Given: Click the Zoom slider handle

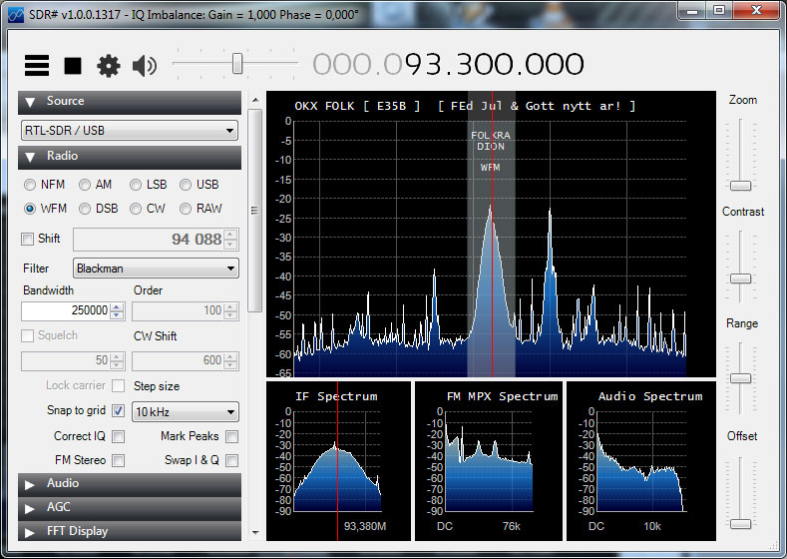Looking at the screenshot, I should 740,186.
